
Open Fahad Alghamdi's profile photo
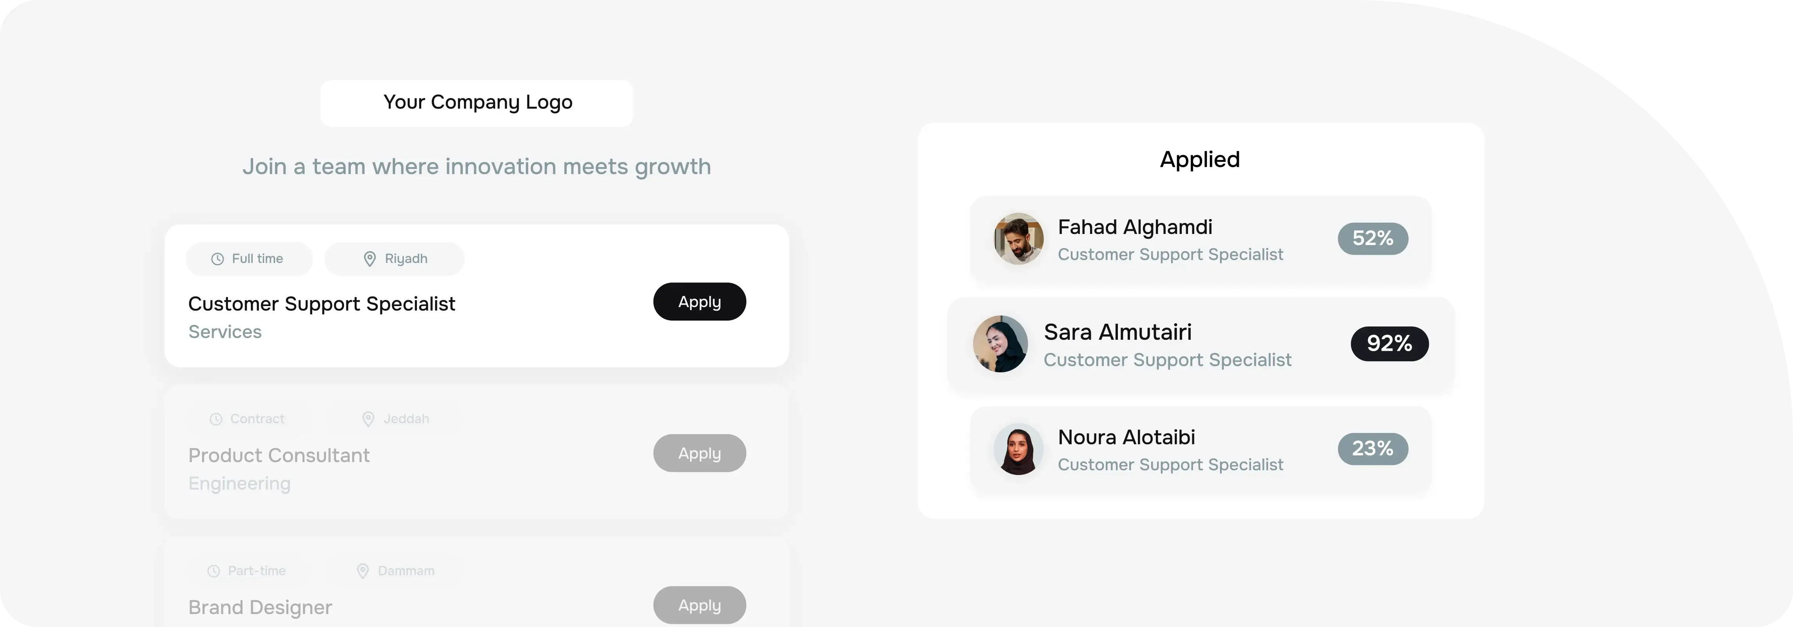[1018, 239]
